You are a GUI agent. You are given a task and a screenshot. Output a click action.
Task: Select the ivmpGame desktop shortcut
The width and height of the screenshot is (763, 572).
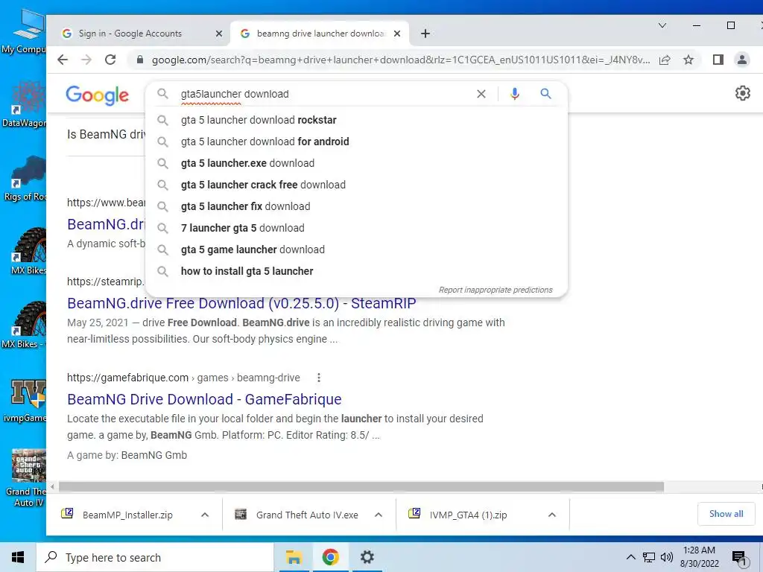pos(25,401)
